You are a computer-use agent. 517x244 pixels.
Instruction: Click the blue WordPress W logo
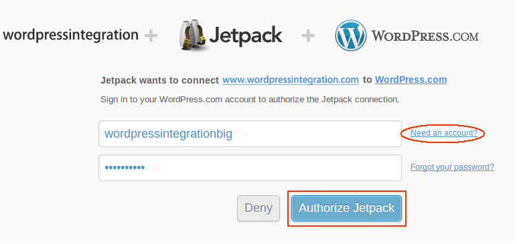tap(351, 35)
